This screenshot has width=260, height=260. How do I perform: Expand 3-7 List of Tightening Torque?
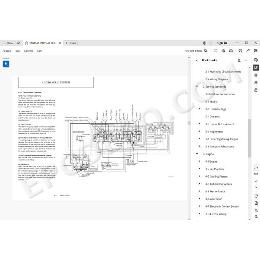(x=199, y=139)
